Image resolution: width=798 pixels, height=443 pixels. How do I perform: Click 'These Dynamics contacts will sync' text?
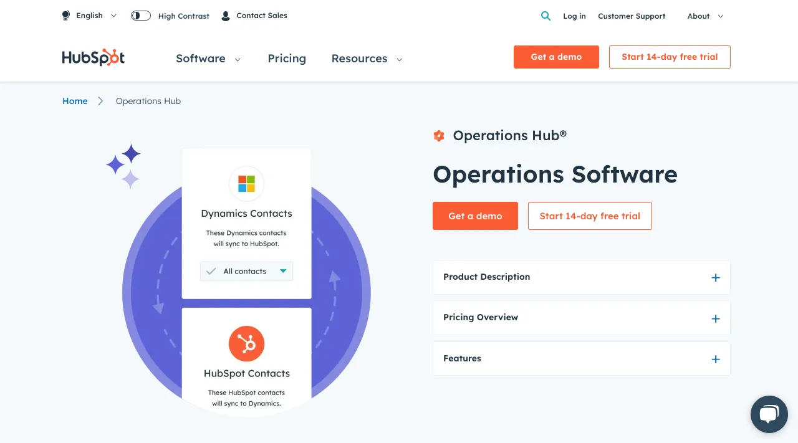click(x=246, y=238)
